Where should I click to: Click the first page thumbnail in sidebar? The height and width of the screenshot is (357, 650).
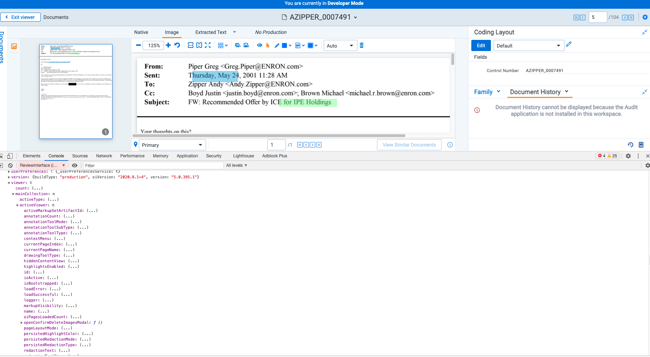coord(76,91)
